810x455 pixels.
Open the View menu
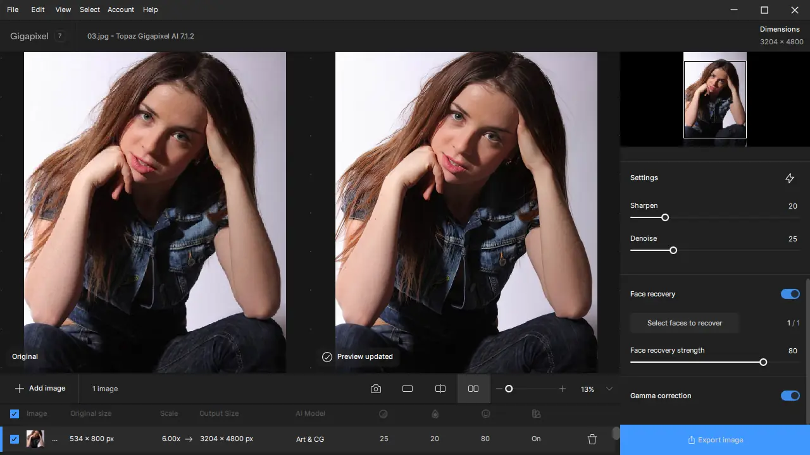(63, 9)
